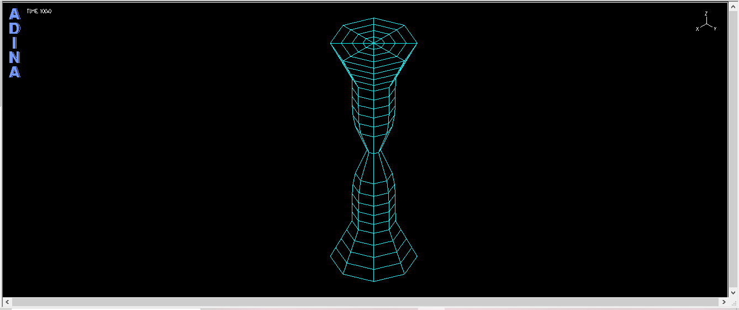Click the horizontal scrollbar right arrow
The height and width of the screenshot is (310, 739).
(724, 302)
